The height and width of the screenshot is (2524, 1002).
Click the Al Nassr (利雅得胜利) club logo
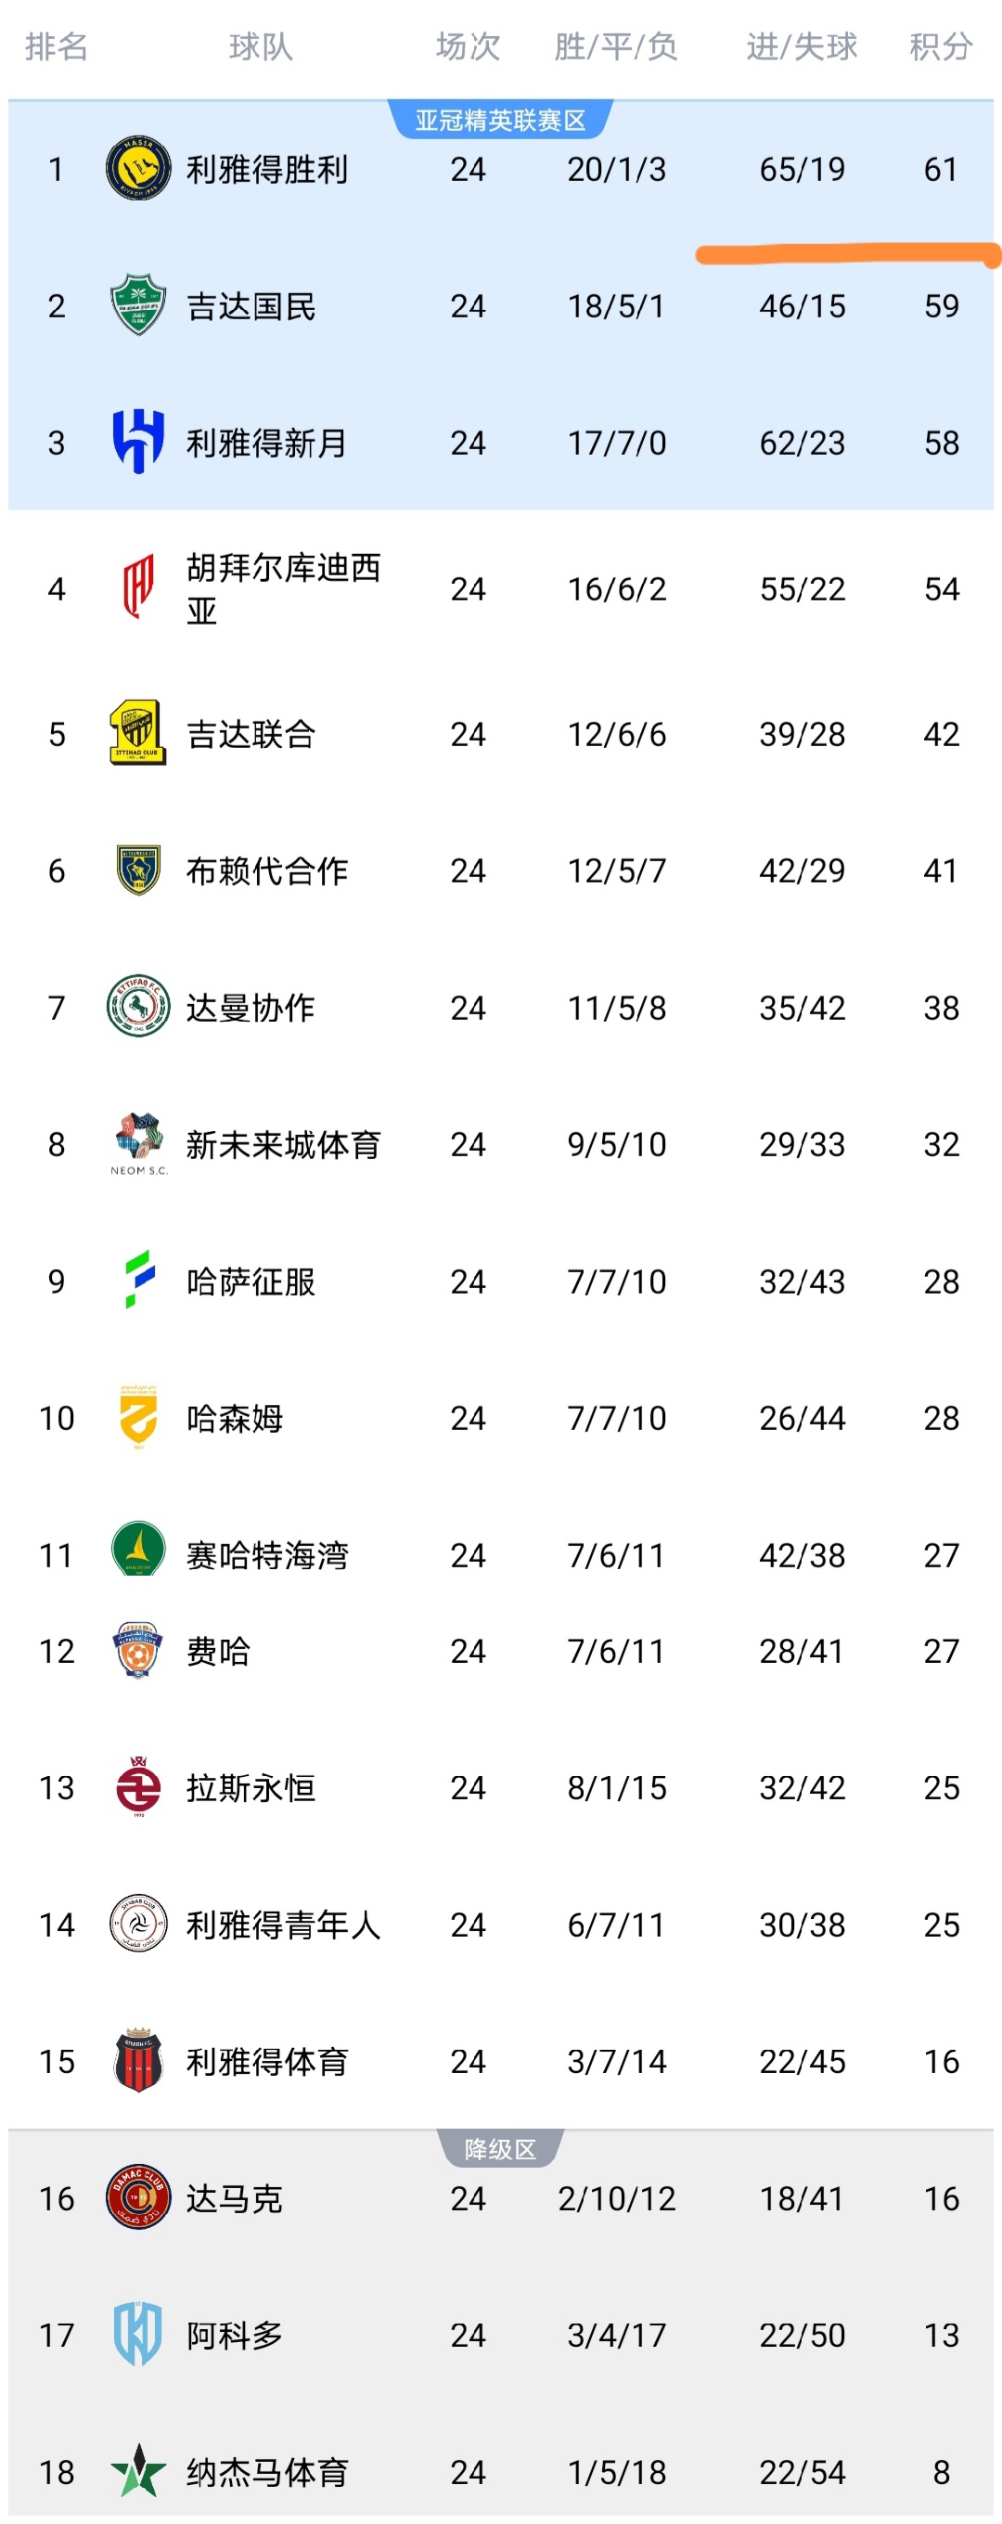pos(138,169)
